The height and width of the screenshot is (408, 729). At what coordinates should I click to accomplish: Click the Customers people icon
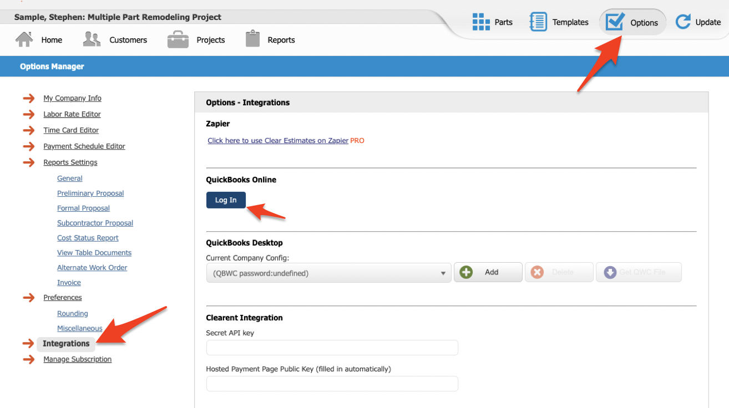click(92, 39)
